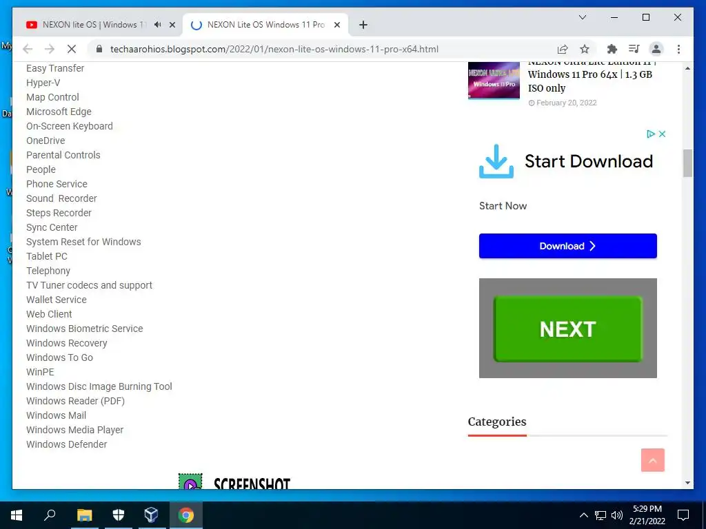
Task: Close the ad with X icon
Action: pyautogui.click(x=662, y=134)
